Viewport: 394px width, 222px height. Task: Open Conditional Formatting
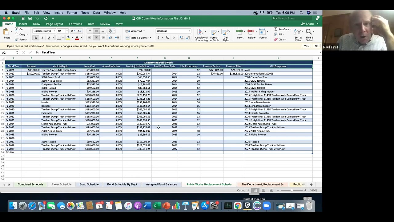(x=201, y=35)
